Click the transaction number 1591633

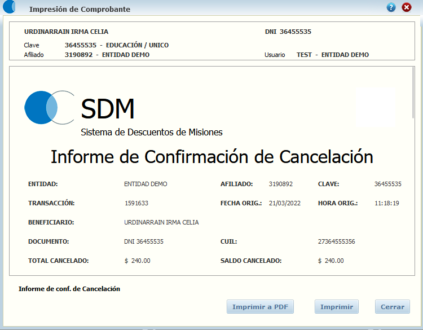[x=136, y=203]
